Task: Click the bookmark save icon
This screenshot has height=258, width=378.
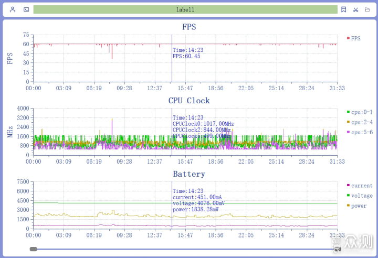Action: pyautogui.click(x=343, y=9)
